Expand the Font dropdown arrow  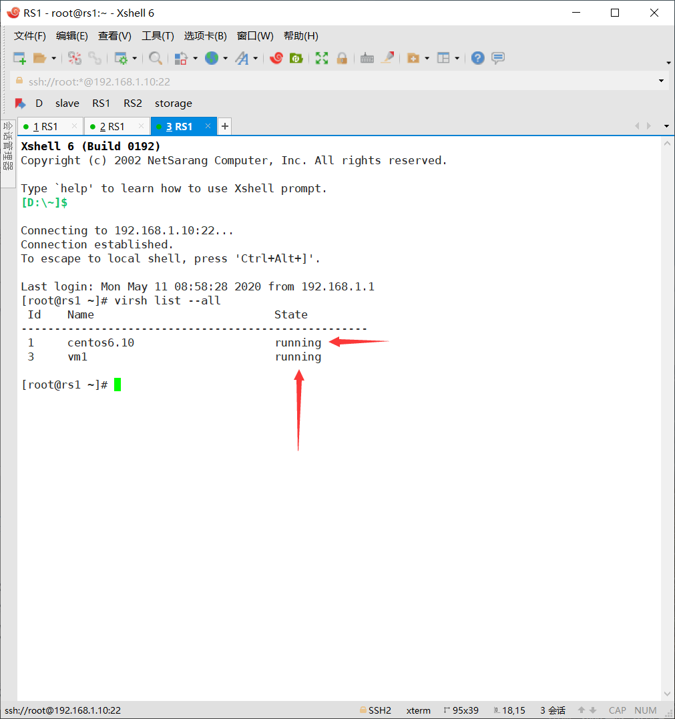256,58
